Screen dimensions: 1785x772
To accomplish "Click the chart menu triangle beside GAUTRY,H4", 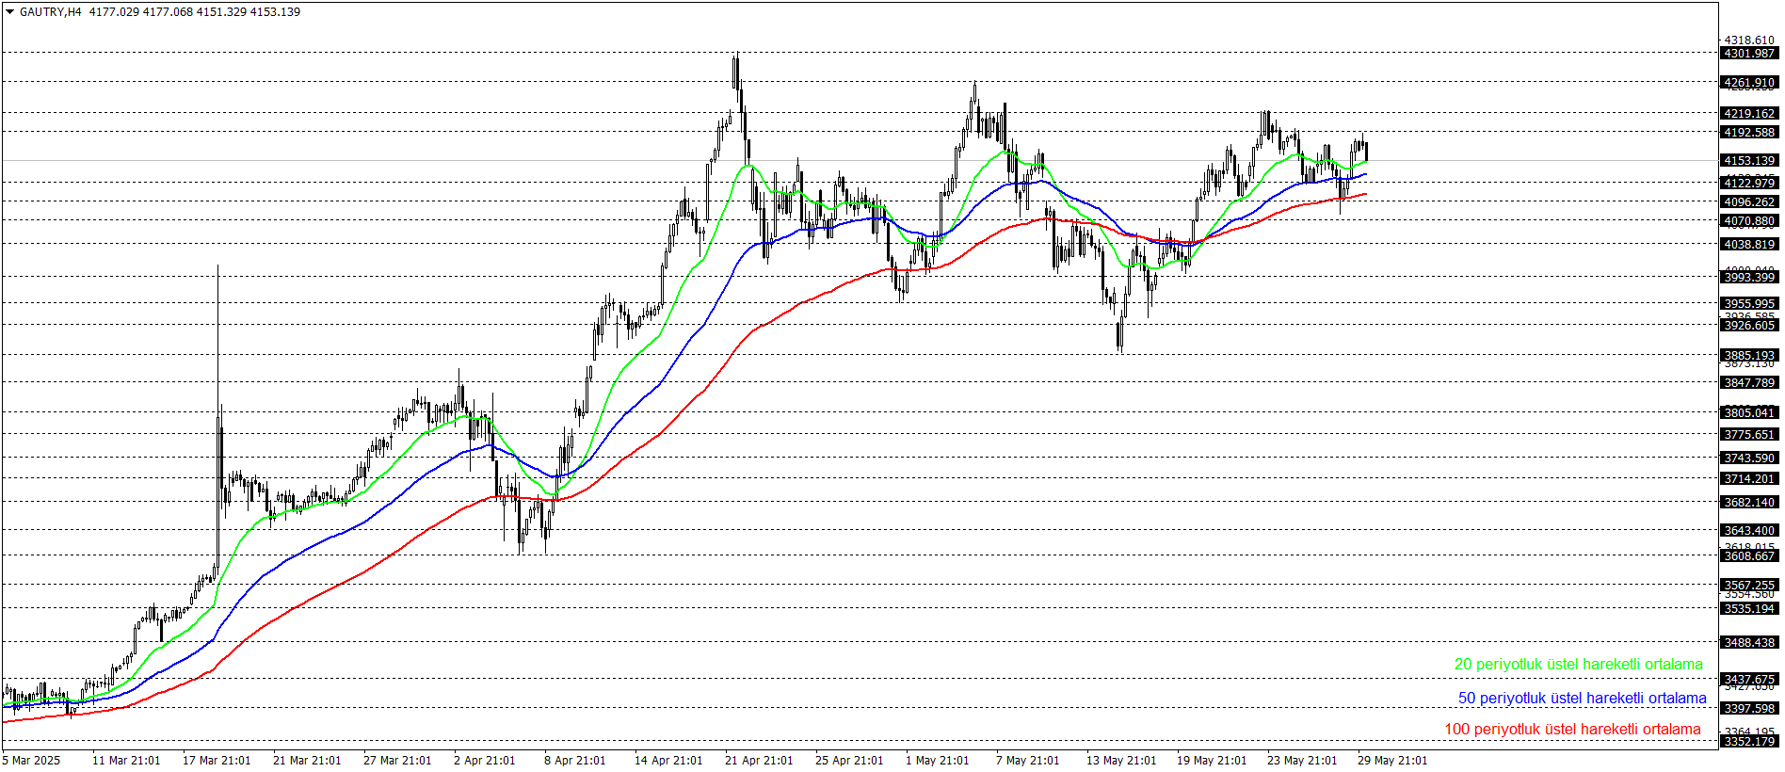I will coord(9,12).
